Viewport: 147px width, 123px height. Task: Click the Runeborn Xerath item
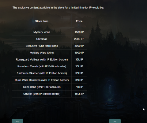[x=42, y=66]
